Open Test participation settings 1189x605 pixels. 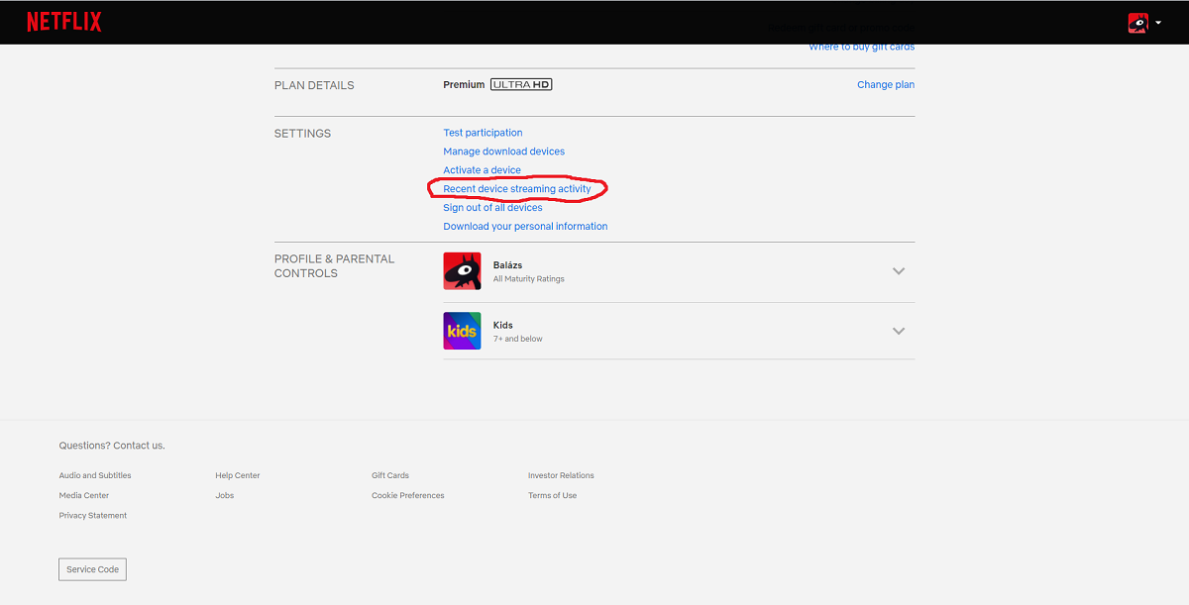(x=483, y=133)
